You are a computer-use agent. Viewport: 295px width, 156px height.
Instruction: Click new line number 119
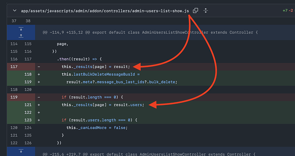tap(28, 82)
